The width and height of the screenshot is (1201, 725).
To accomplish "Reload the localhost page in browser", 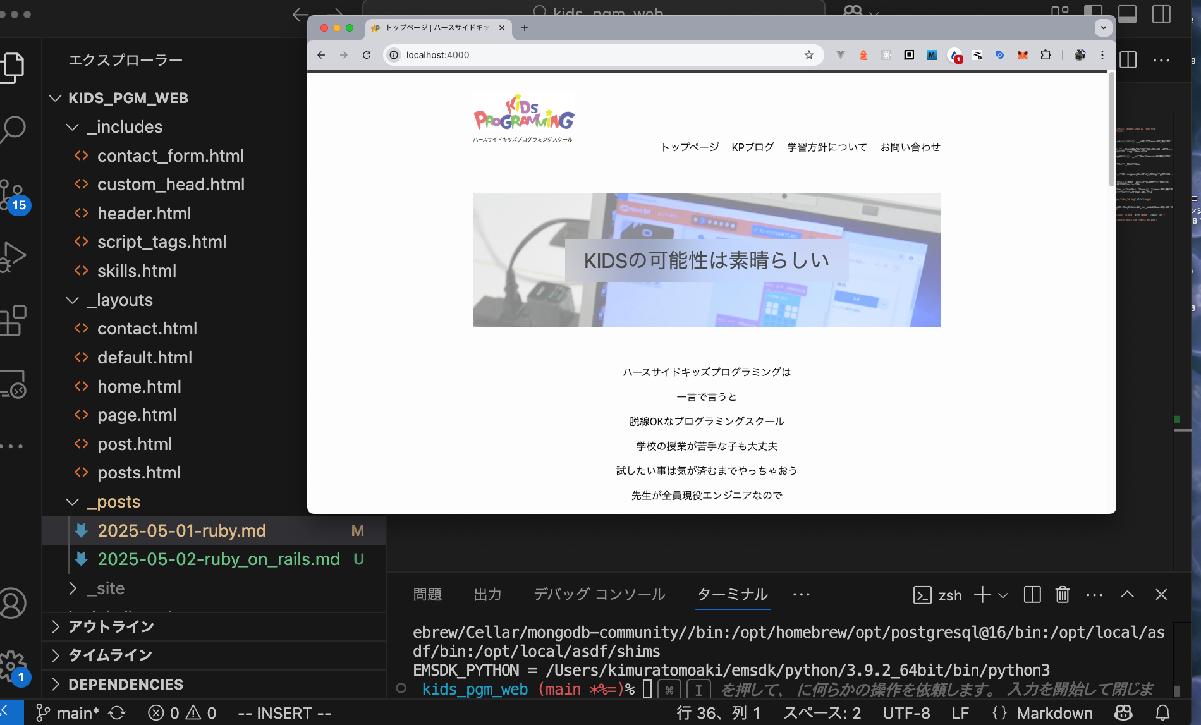I will [x=367, y=55].
